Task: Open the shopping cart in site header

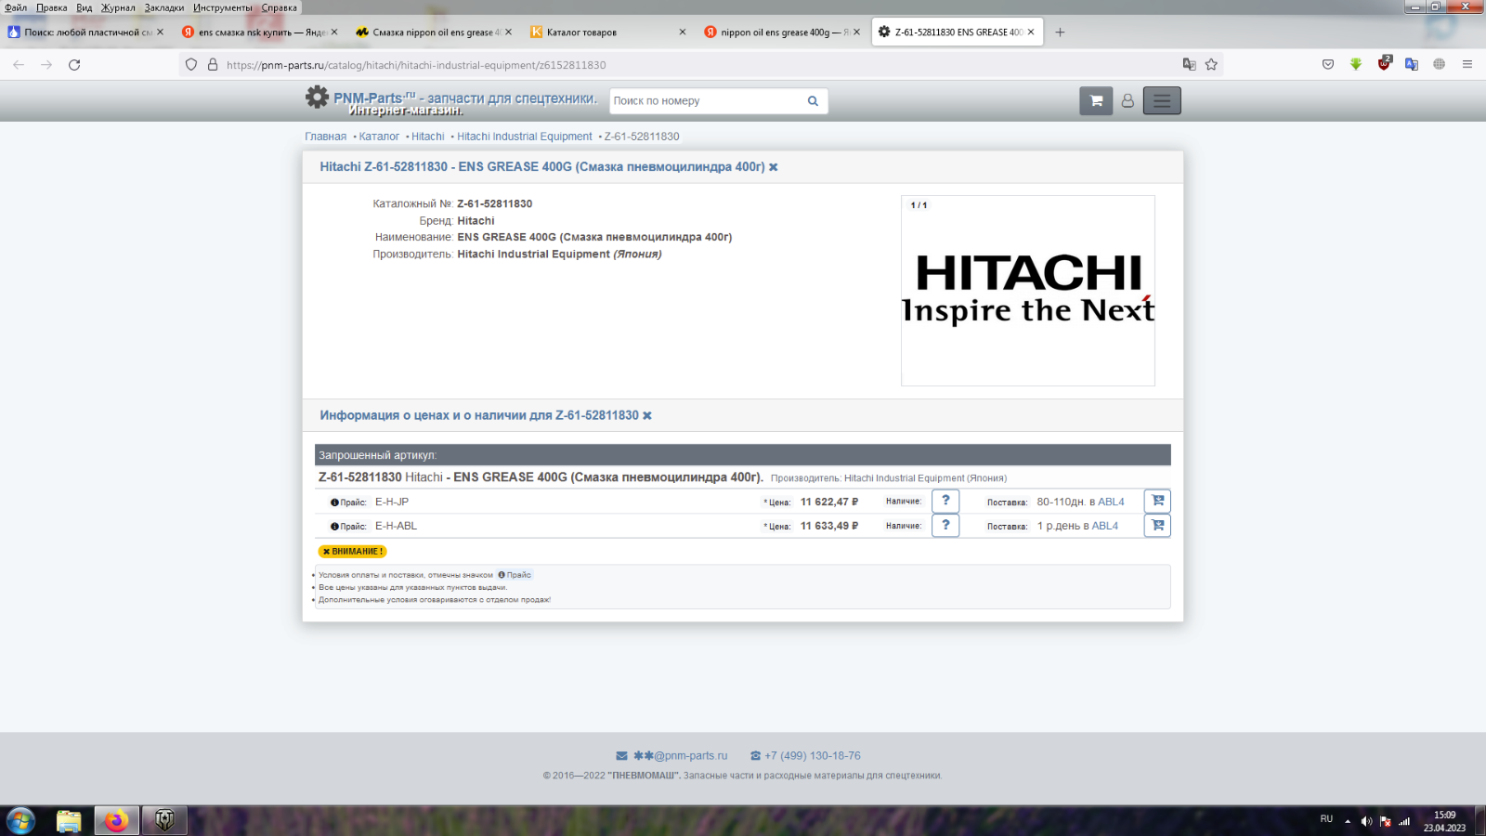Action: [1096, 100]
